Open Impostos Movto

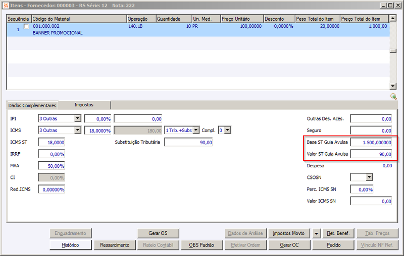point(289,233)
